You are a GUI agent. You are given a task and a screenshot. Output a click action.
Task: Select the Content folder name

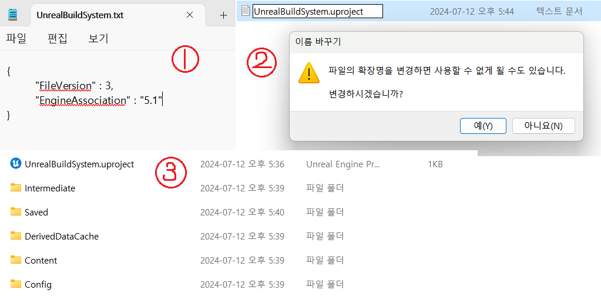coord(41,261)
